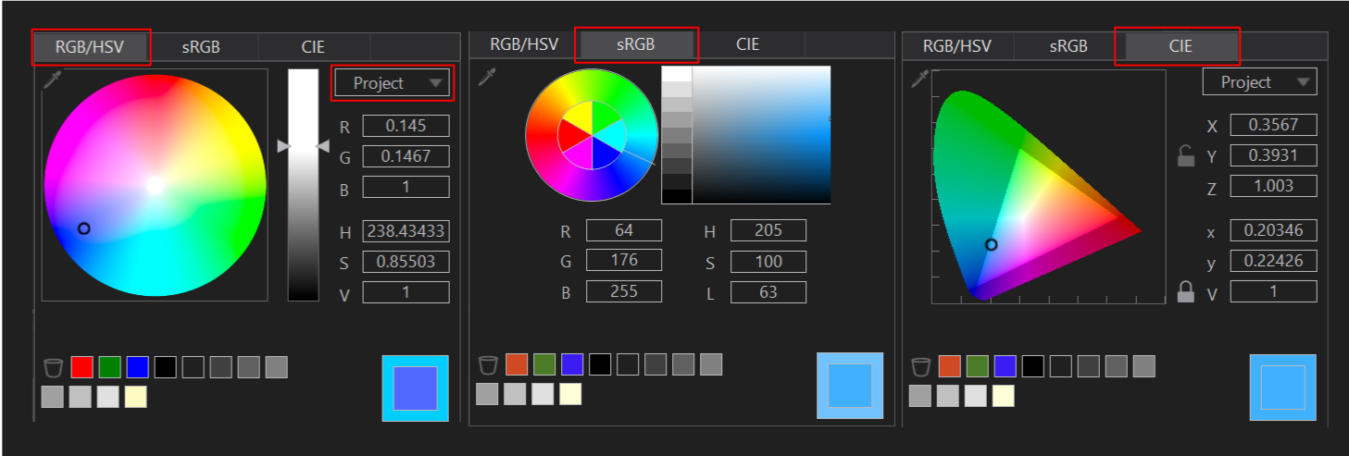Screen dimensions: 1349x456
Task: Click the H field showing 238.43433
Action: 406,231
